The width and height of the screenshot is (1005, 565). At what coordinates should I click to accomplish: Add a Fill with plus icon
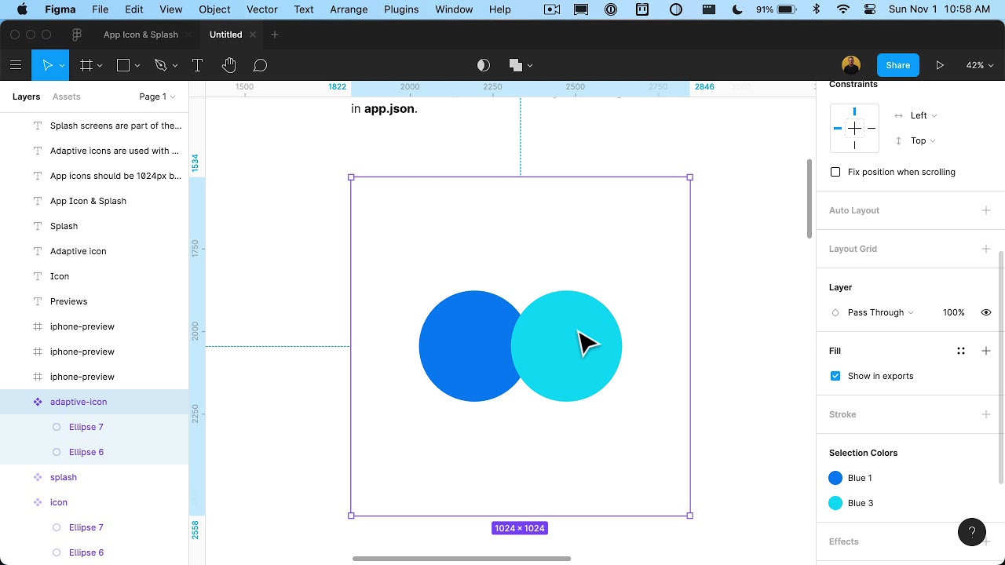click(x=986, y=351)
